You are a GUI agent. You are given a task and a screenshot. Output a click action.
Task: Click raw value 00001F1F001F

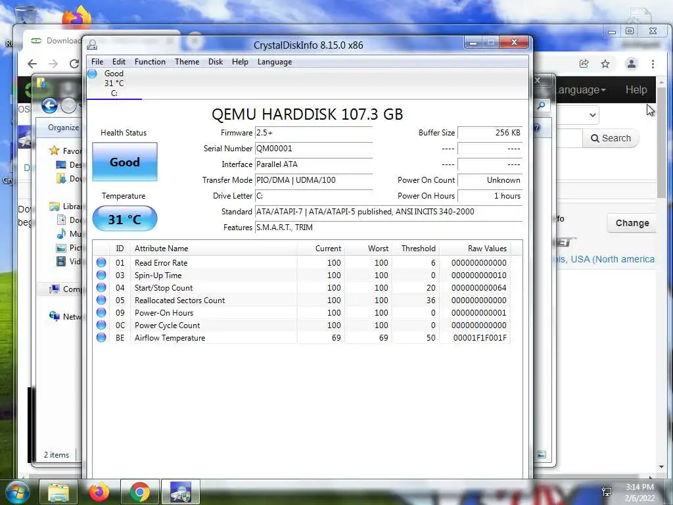[480, 338]
